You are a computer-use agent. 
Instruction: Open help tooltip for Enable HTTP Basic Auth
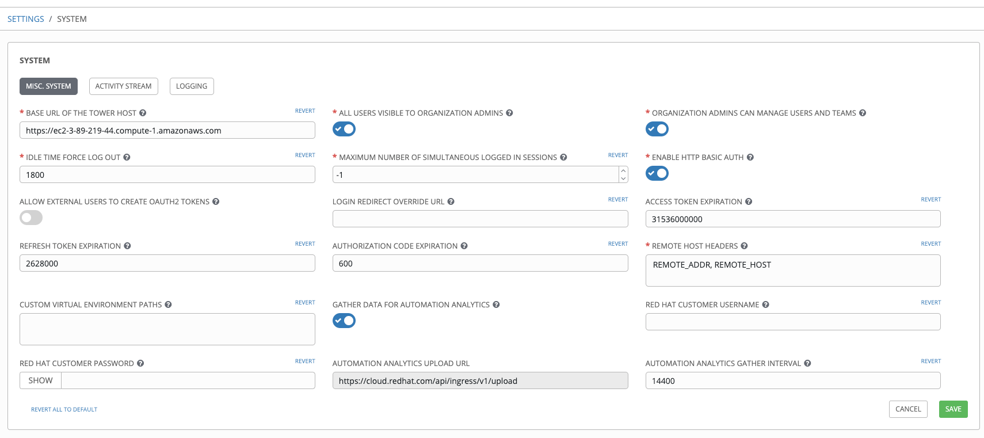750,158
